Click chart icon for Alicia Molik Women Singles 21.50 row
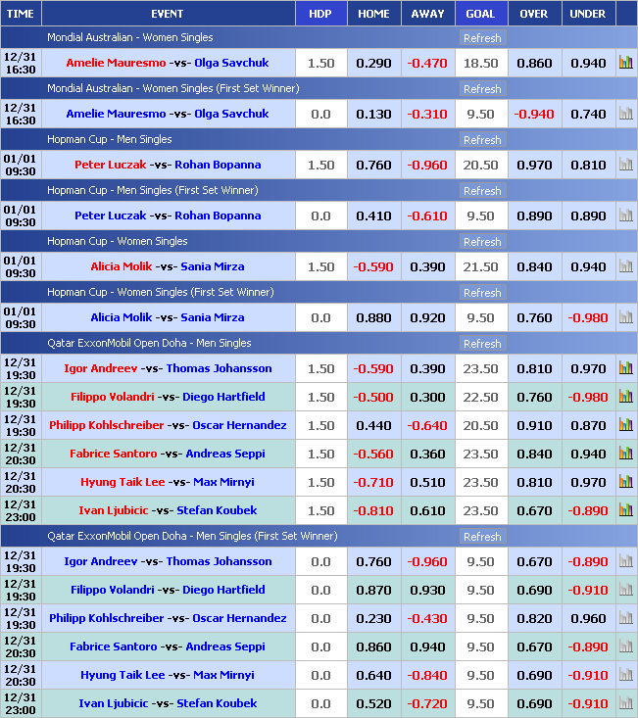Viewport: 638px width, 718px height. coord(625,266)
